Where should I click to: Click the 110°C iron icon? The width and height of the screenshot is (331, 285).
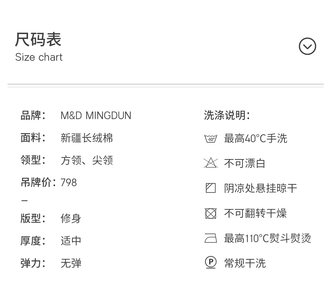[211, 238]
